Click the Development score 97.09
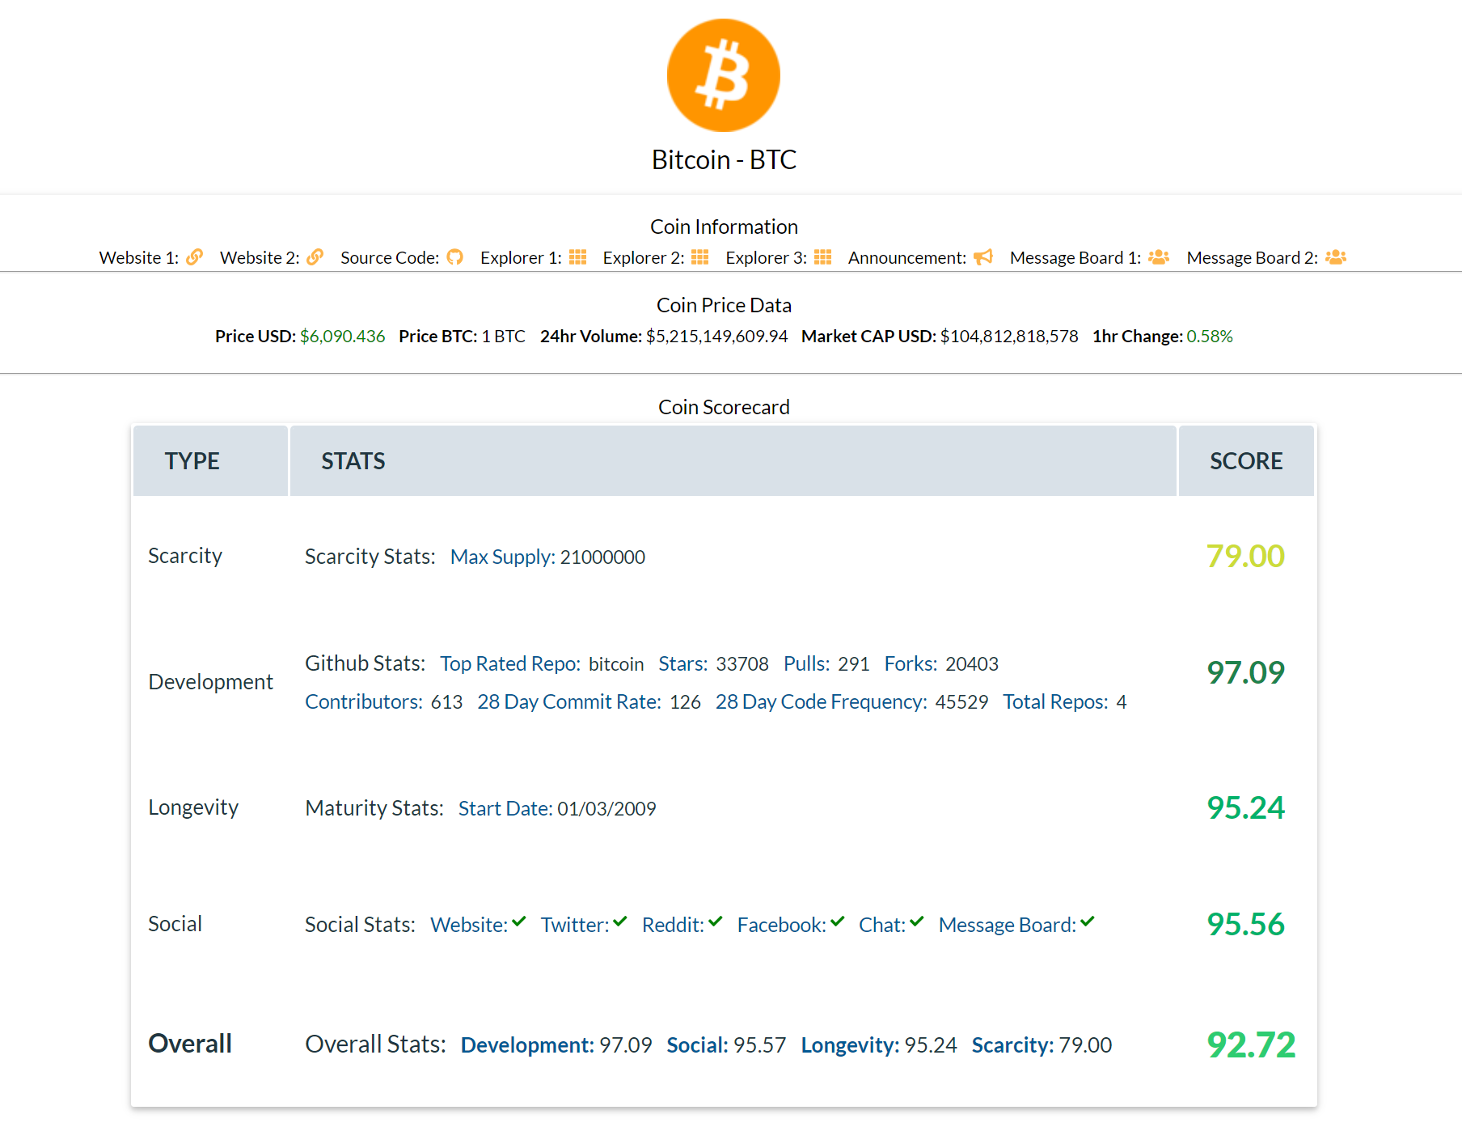 pos(1245,672)
